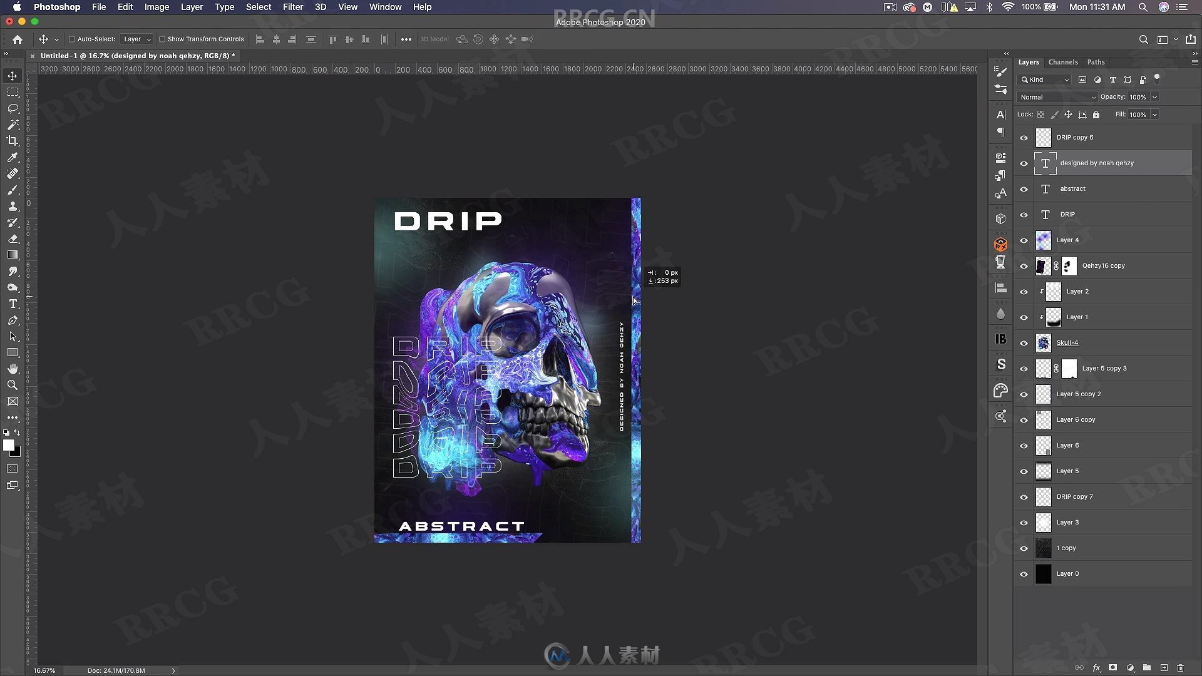Screen dimensions: 1202x676
Task: Click the Paths tab
Action: (x=1096, y=62)
